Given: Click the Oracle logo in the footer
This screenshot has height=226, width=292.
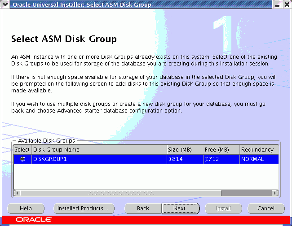Looking at the screenshot, I should pyautogui.click(x=34, y=220).
